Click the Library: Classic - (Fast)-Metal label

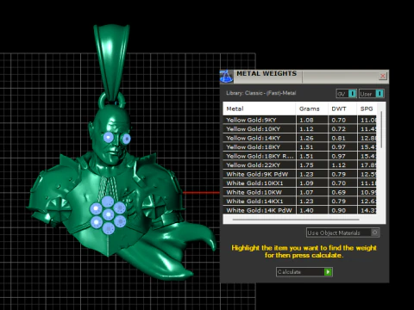261,93
